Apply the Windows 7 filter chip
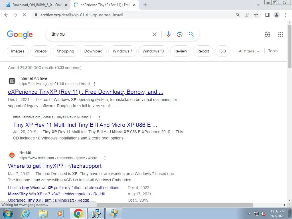Viewport: 292px width, 219px height. [x=122, y=51]
